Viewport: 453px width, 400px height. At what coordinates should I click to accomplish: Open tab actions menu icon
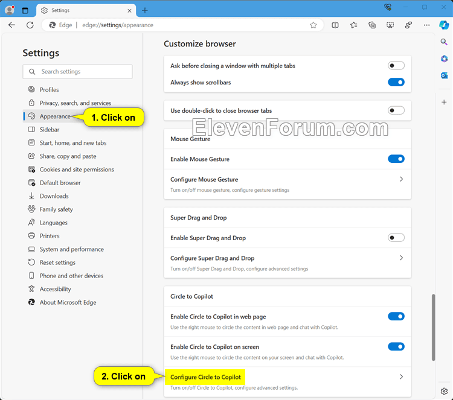[25, 11]
